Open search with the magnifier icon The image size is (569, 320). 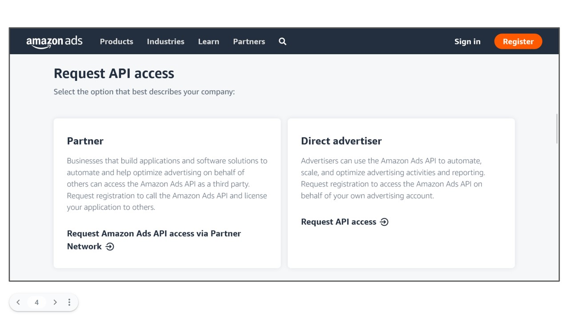(x=283, y=41)
